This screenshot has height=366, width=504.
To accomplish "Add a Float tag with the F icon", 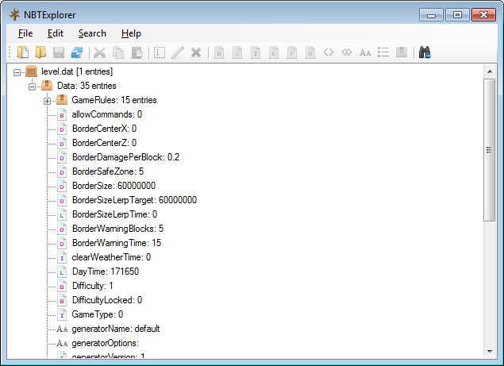I will [292, 52].
